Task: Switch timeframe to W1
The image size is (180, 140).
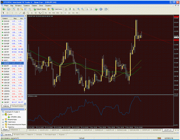Action: pyautogui.click(x=73, y=13)
